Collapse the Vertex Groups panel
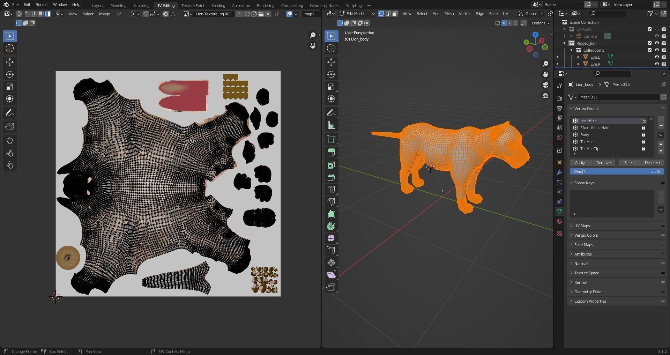This screenshot has height=355, width=670. coord(617,109)
